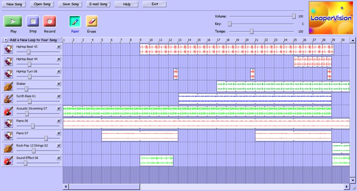Remove the HipHop Turn 06 track

coord(59,72)
